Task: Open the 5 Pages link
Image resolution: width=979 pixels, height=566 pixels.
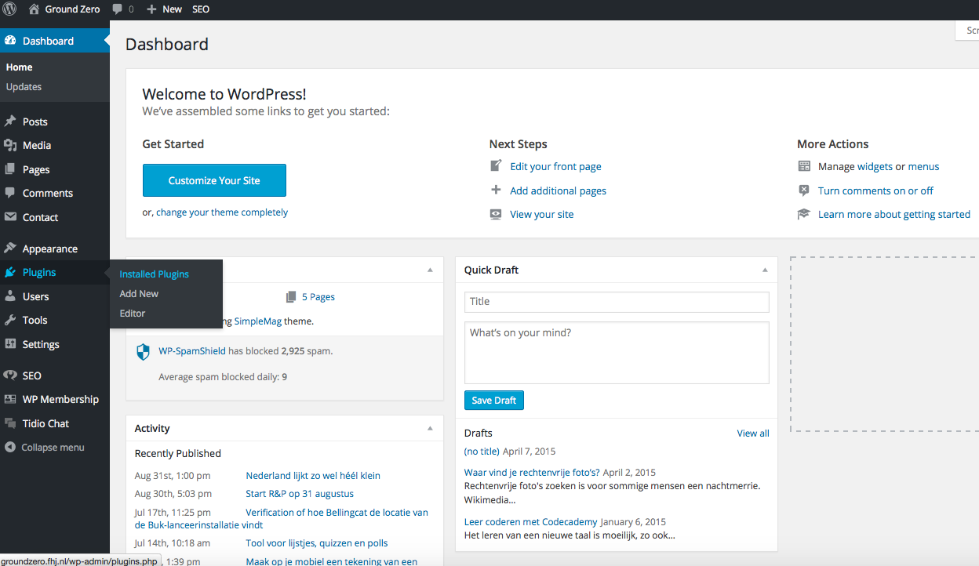Action: pos(318,297)
